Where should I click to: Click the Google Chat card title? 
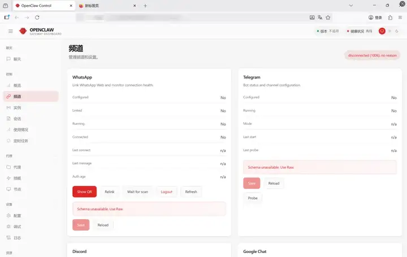pyautogui.click(x=254, y=251)
